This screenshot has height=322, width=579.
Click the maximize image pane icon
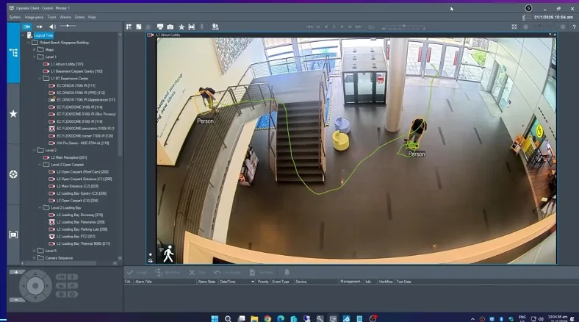coord(138,27)
